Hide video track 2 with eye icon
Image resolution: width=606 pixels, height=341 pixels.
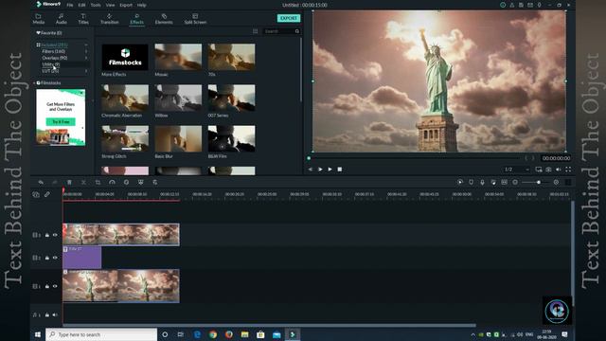(x=55, y=258)
